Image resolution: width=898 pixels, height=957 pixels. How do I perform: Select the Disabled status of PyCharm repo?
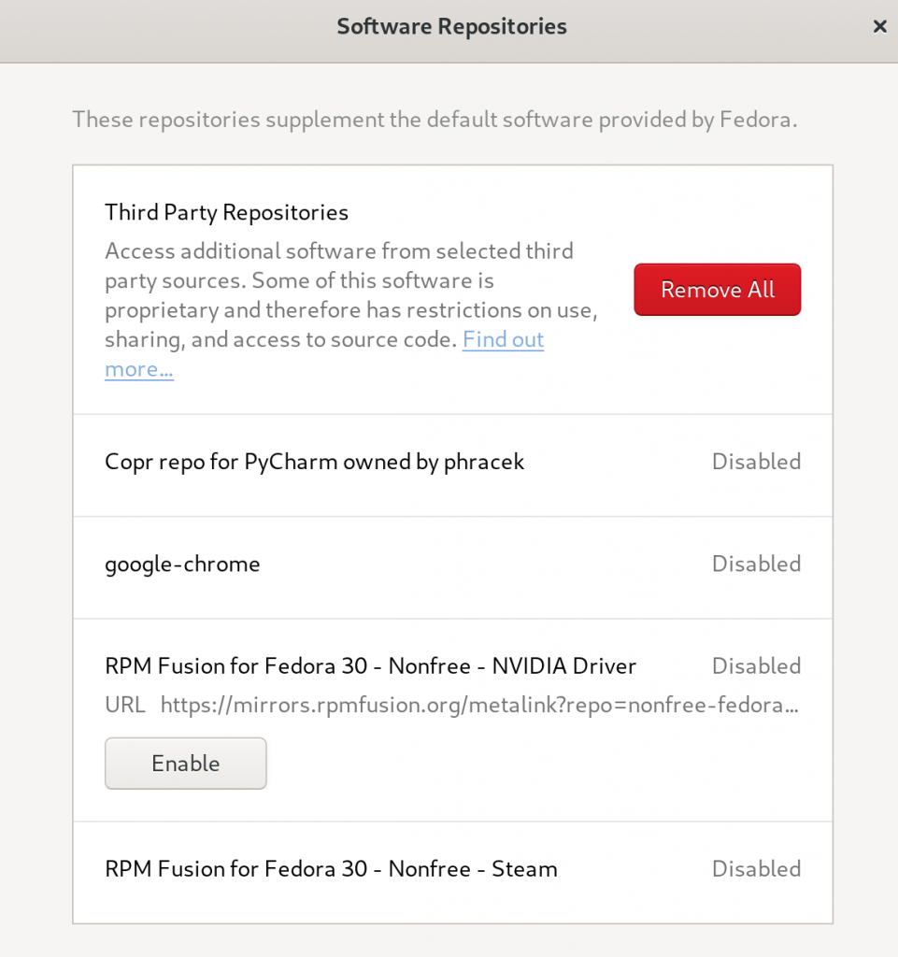click(x=757, y=462)
